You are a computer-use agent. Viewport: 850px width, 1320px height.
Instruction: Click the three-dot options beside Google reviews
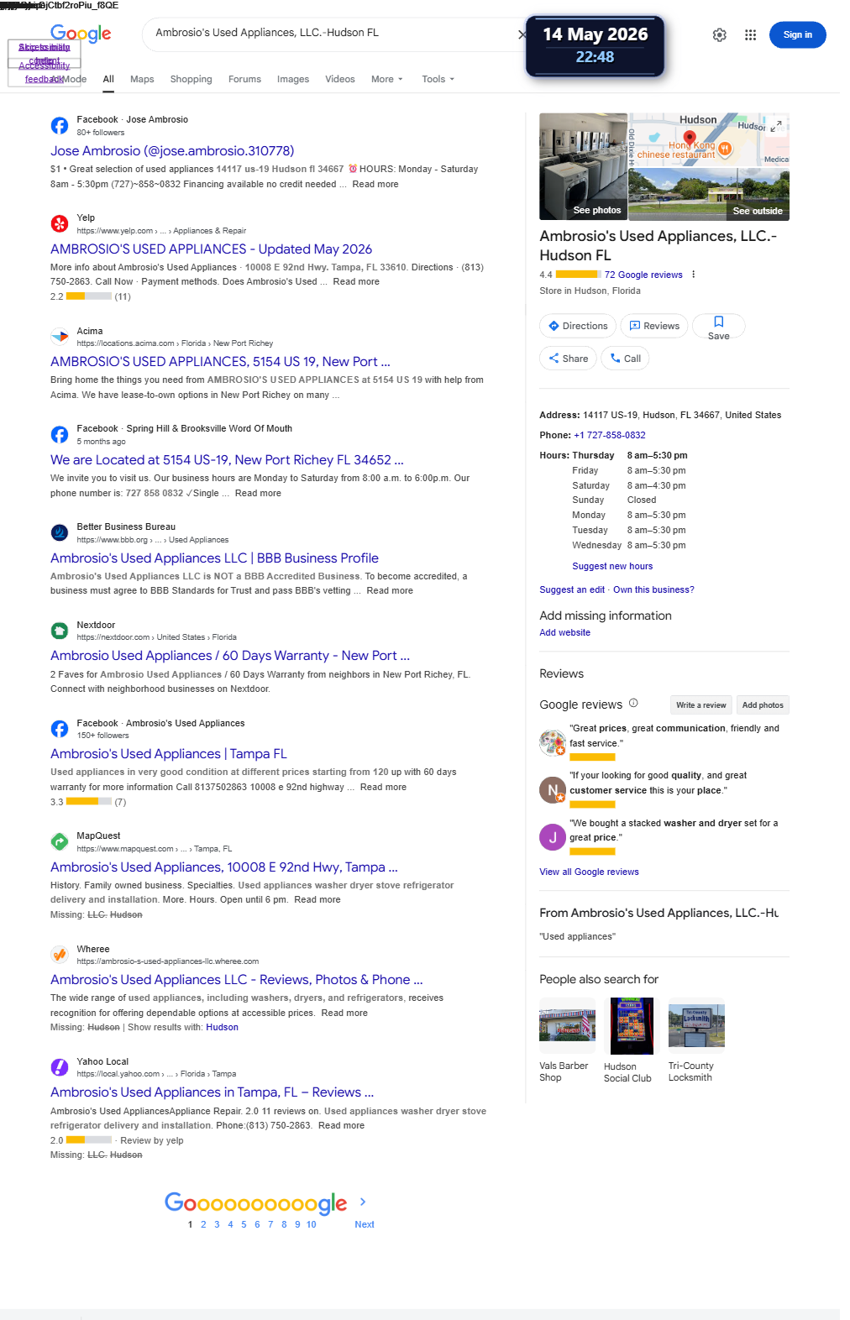(693, 275)
